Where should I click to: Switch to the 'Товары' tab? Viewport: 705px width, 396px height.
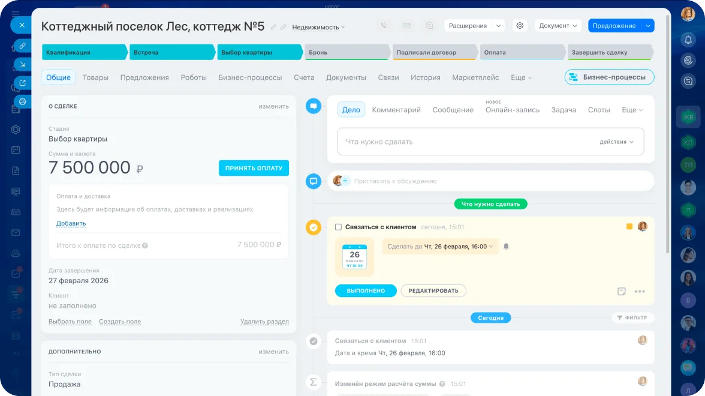[95, 77]
